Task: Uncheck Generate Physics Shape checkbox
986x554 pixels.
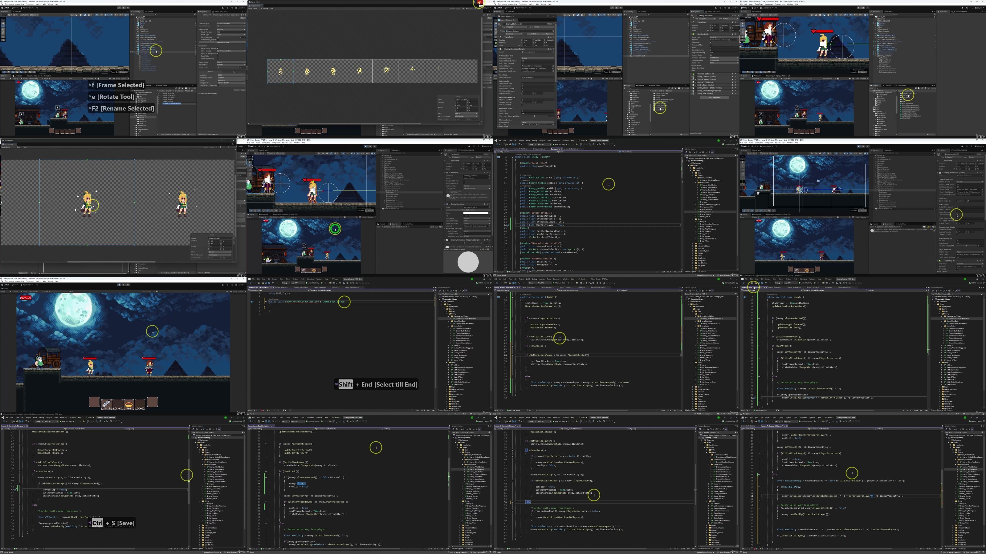Action: [x=218, y=40]
